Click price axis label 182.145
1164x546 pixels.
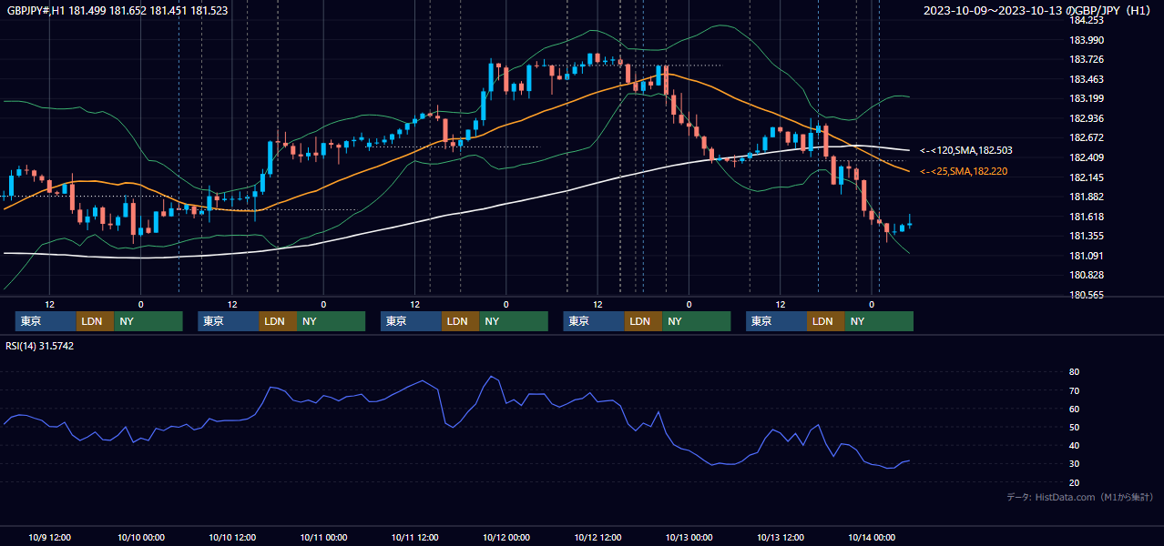tap(1086, 177)
